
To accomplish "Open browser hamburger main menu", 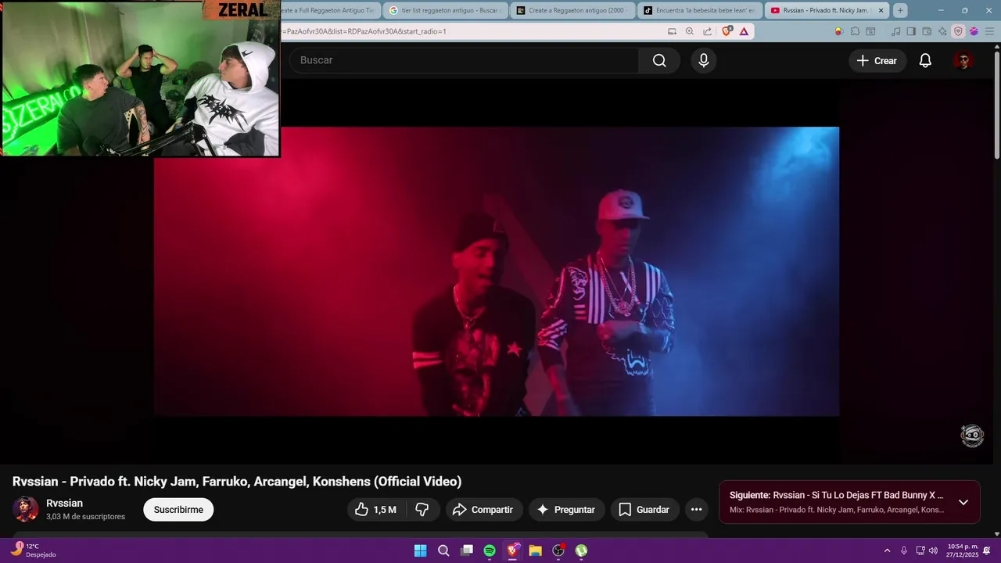I will [989, 31].
